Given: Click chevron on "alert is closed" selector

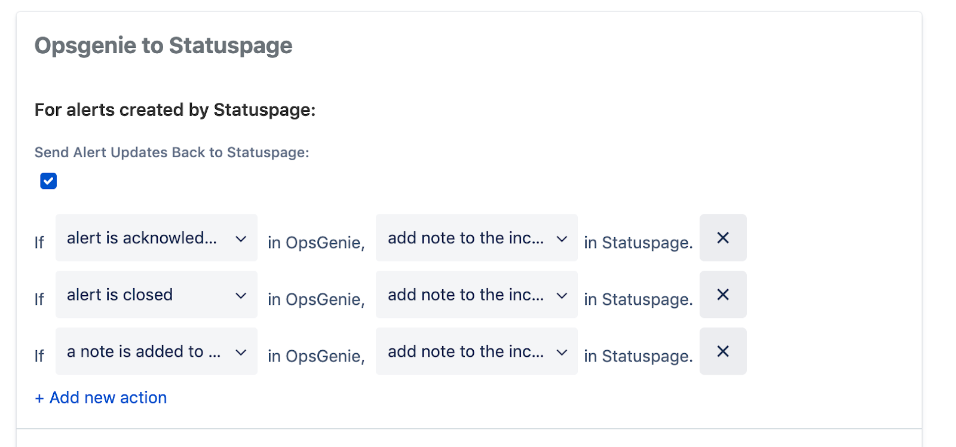Looking at the screenshot, I should tap(240, 295).
